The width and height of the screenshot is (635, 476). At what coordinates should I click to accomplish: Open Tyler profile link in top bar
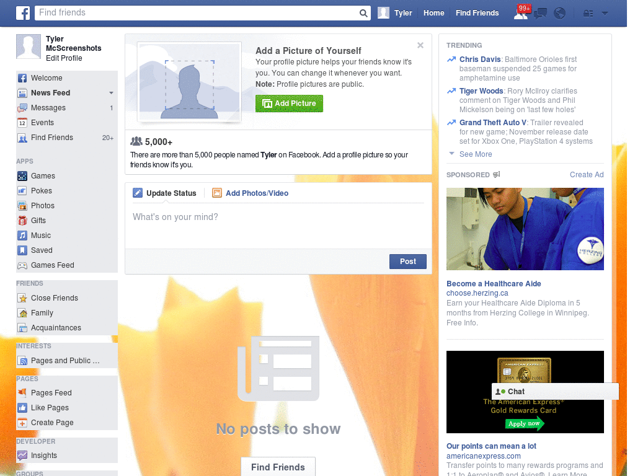pyautogui.click(x=403, y=13)
